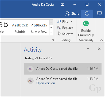Viewport: 105px width, 97px height.
Task: Click the Andre Da Costa account name
Action: coord(43,5)
